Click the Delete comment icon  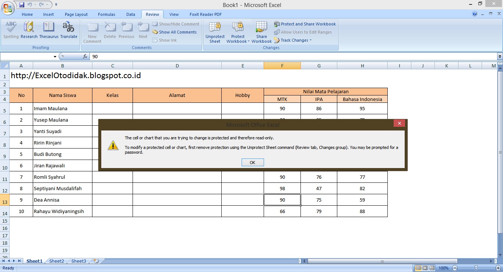point(110,30)
